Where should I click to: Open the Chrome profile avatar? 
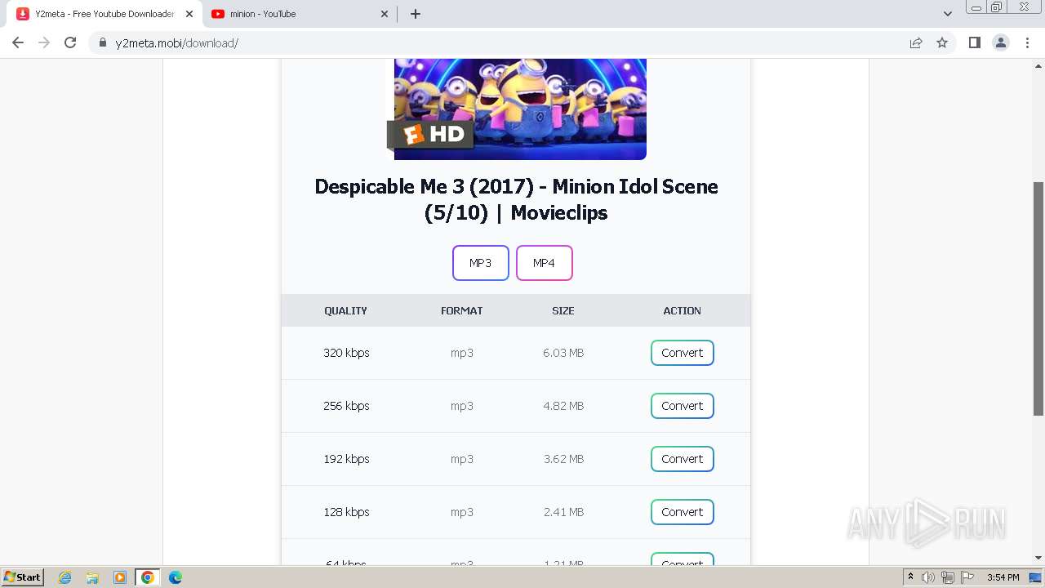click(1001, 42)
